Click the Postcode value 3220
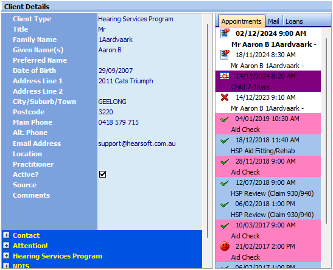The height and width of the screenshot is (270, 333). pyautogui.click(x=105, y=112)
